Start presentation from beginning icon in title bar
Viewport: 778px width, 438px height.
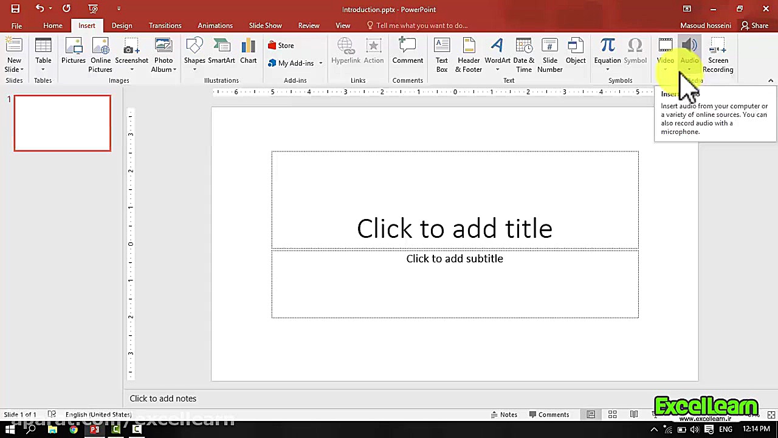92,9
